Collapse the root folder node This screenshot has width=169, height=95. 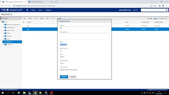pos(1,22)
